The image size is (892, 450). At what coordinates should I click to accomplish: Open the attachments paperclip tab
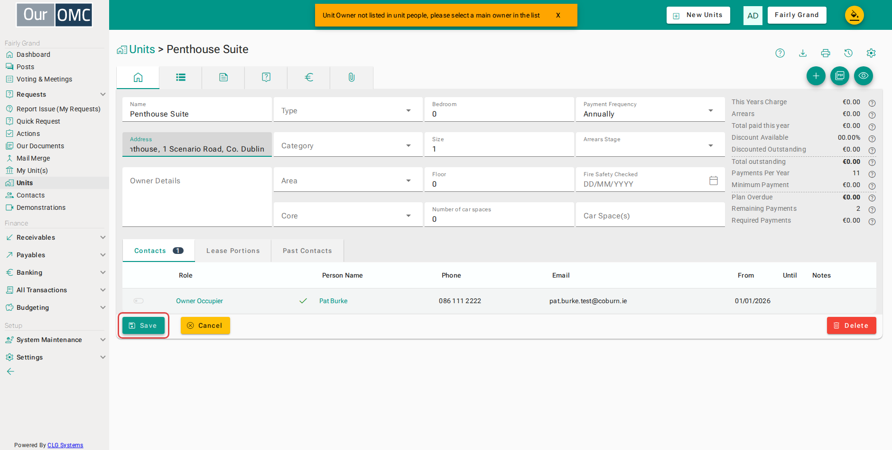352,77
